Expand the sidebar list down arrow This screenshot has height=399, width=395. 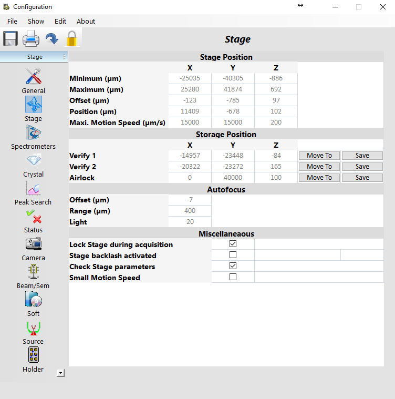61,373
